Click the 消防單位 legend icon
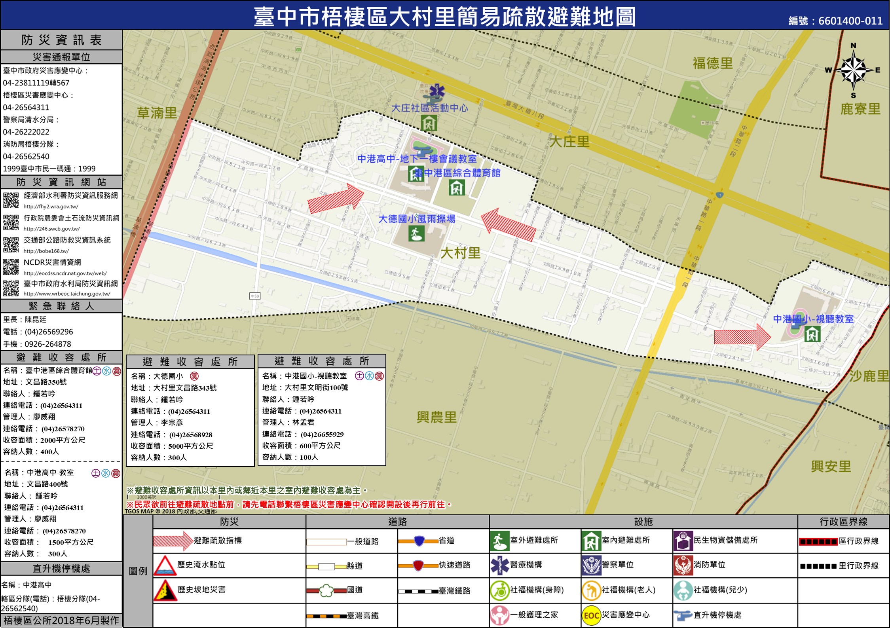This screenshot has width=890, height=628. click(x=683, y=565)
